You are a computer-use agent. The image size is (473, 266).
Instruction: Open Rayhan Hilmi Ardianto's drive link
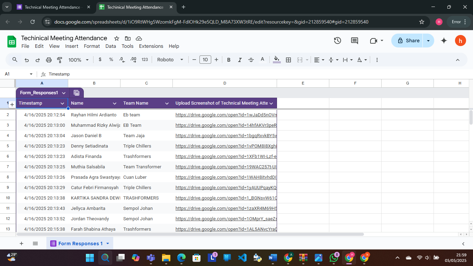point(226,115)
